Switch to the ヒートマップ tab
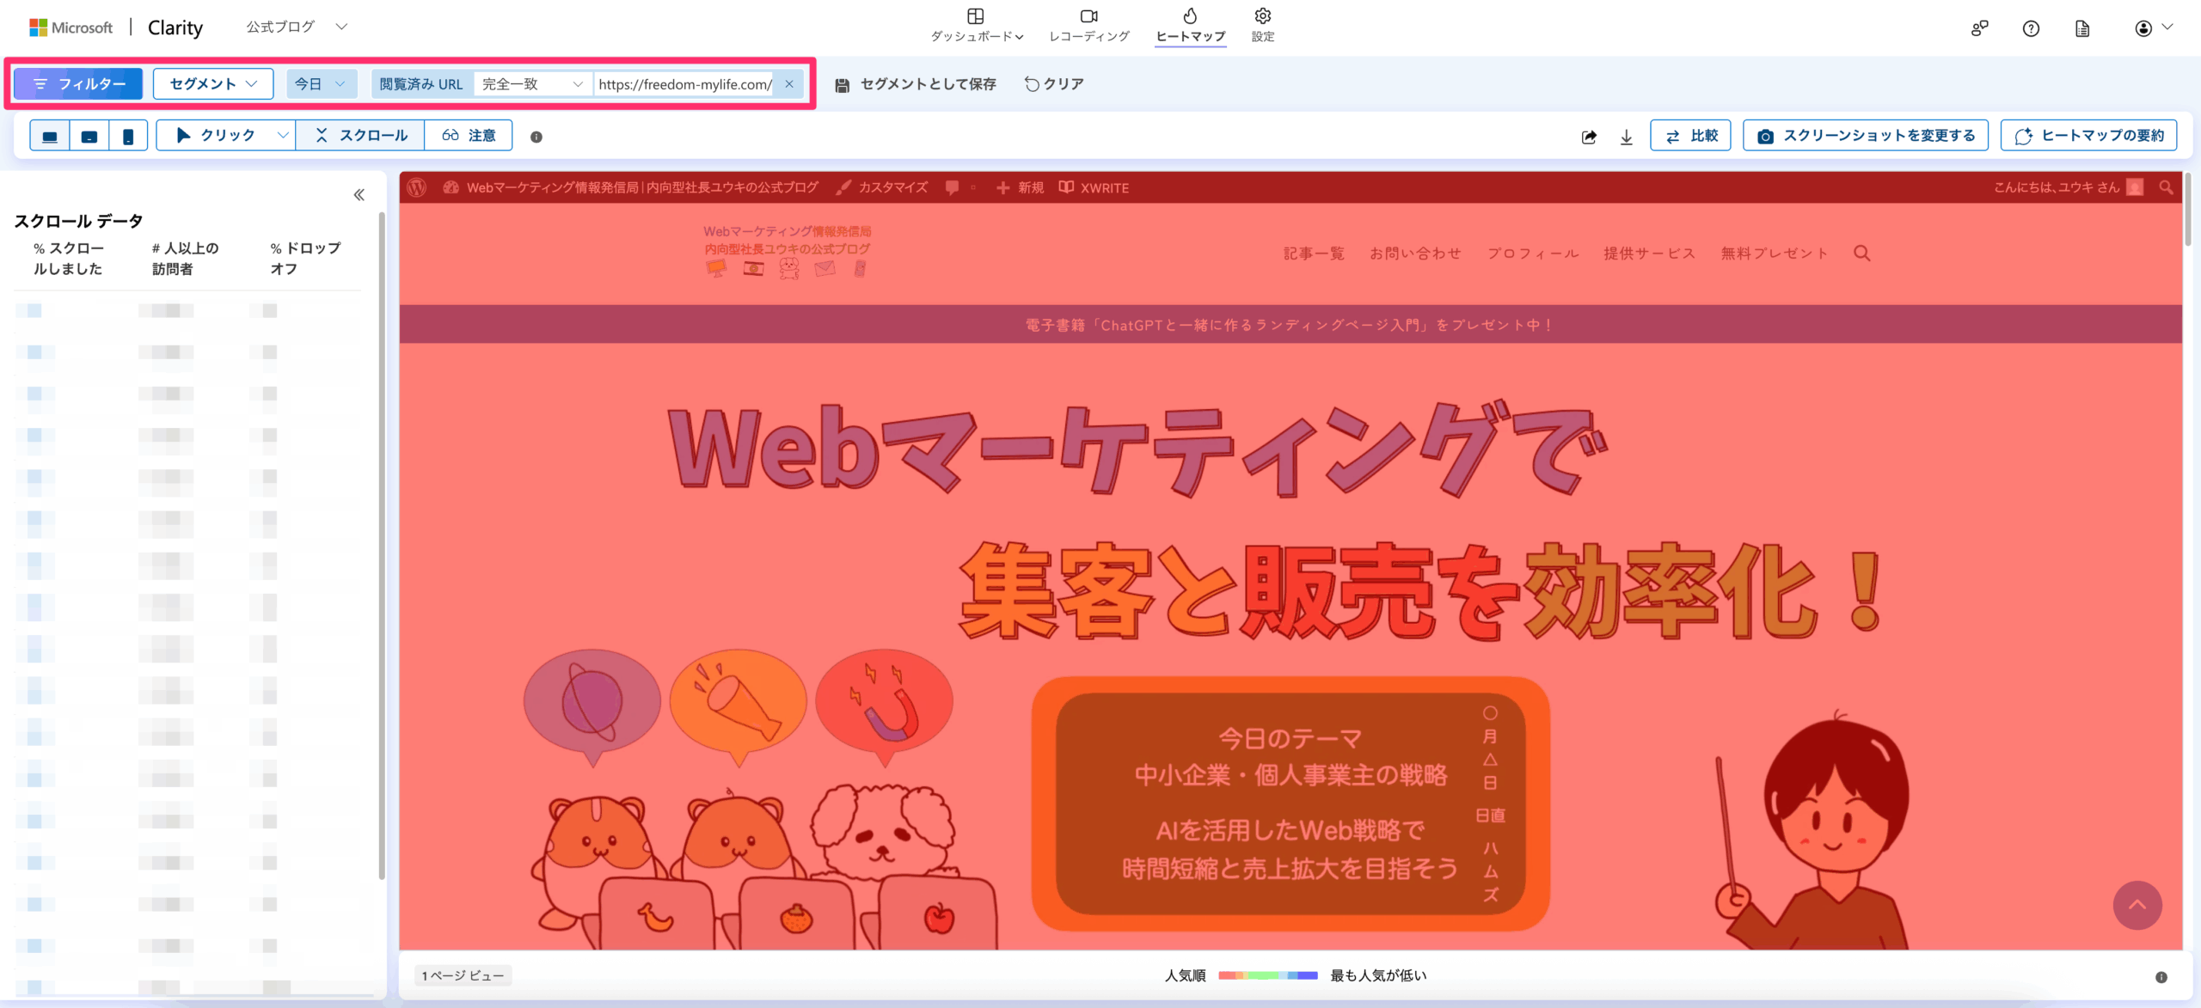Screen dimensions: 2201x1008 point(1190,26)
